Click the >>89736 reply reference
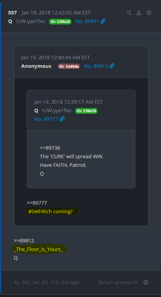The image size is (161, 297). click(x=50, y=148)
